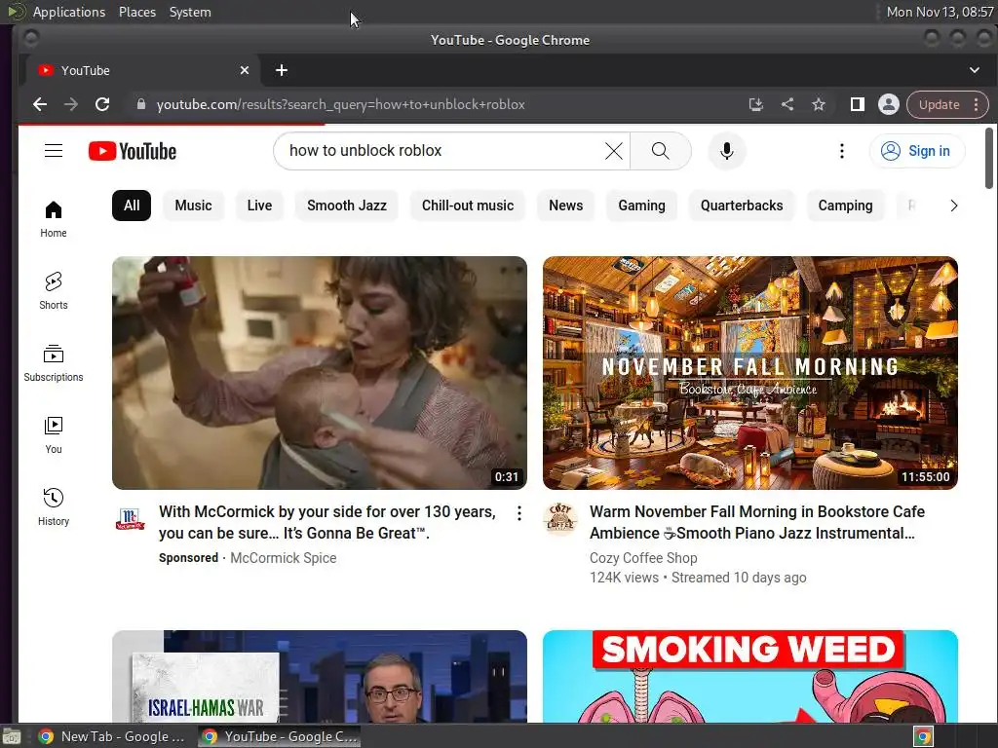Open YouTube settings three-dot menu
Screen dimensions: 998x748
coord(841,151)
